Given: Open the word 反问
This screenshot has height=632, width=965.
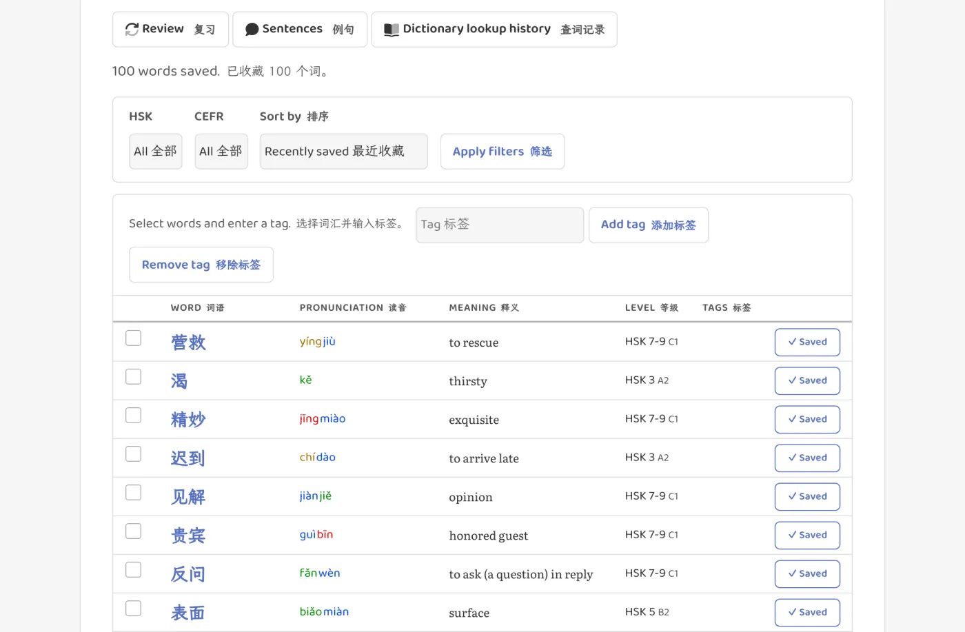Looking at the screenshot, I should pyautogui.click(x=188, y=574).
